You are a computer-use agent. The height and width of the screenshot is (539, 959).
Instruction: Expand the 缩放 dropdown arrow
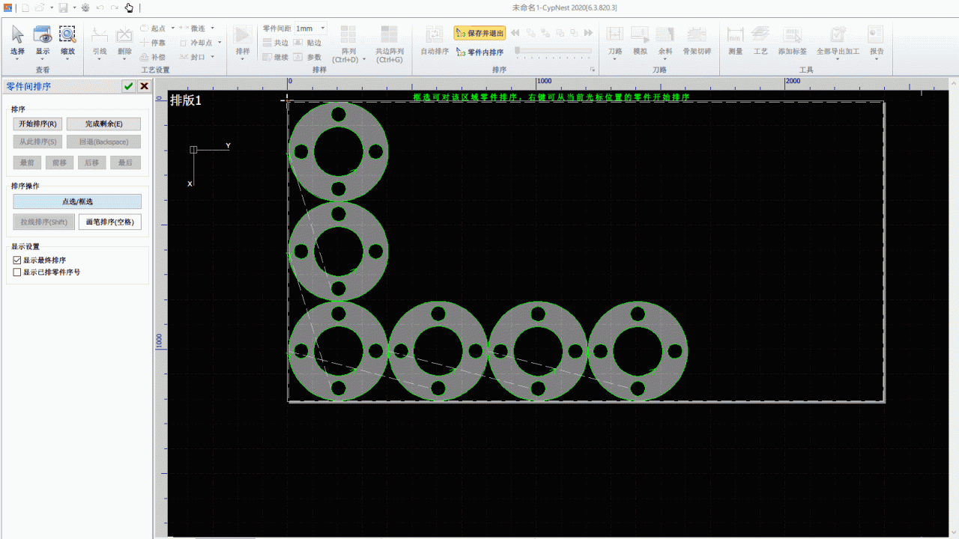67,59
